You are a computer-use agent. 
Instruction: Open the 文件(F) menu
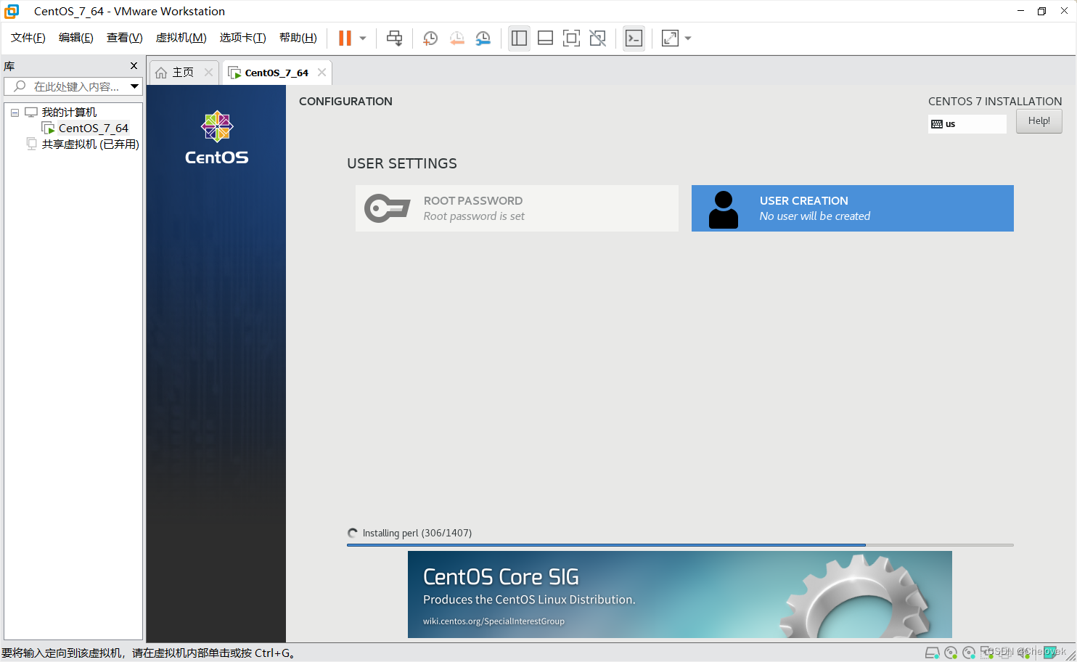coord(28,38)
